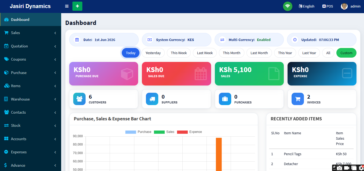Viewport: 364px width, 171px height.
Task: Expand the Advance menu chevron
Action: coord(55,166)
